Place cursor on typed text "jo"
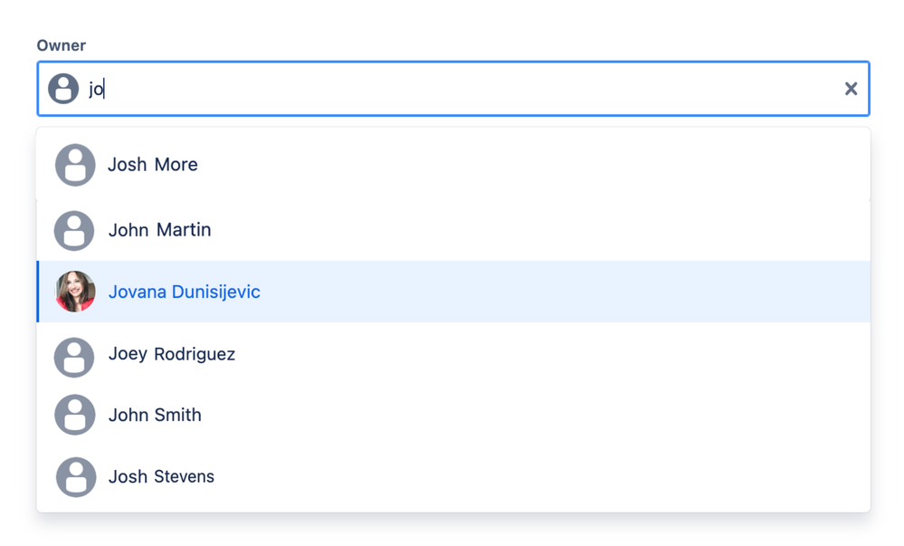Screen dimensions: 904x546 [x=96, y=89]
